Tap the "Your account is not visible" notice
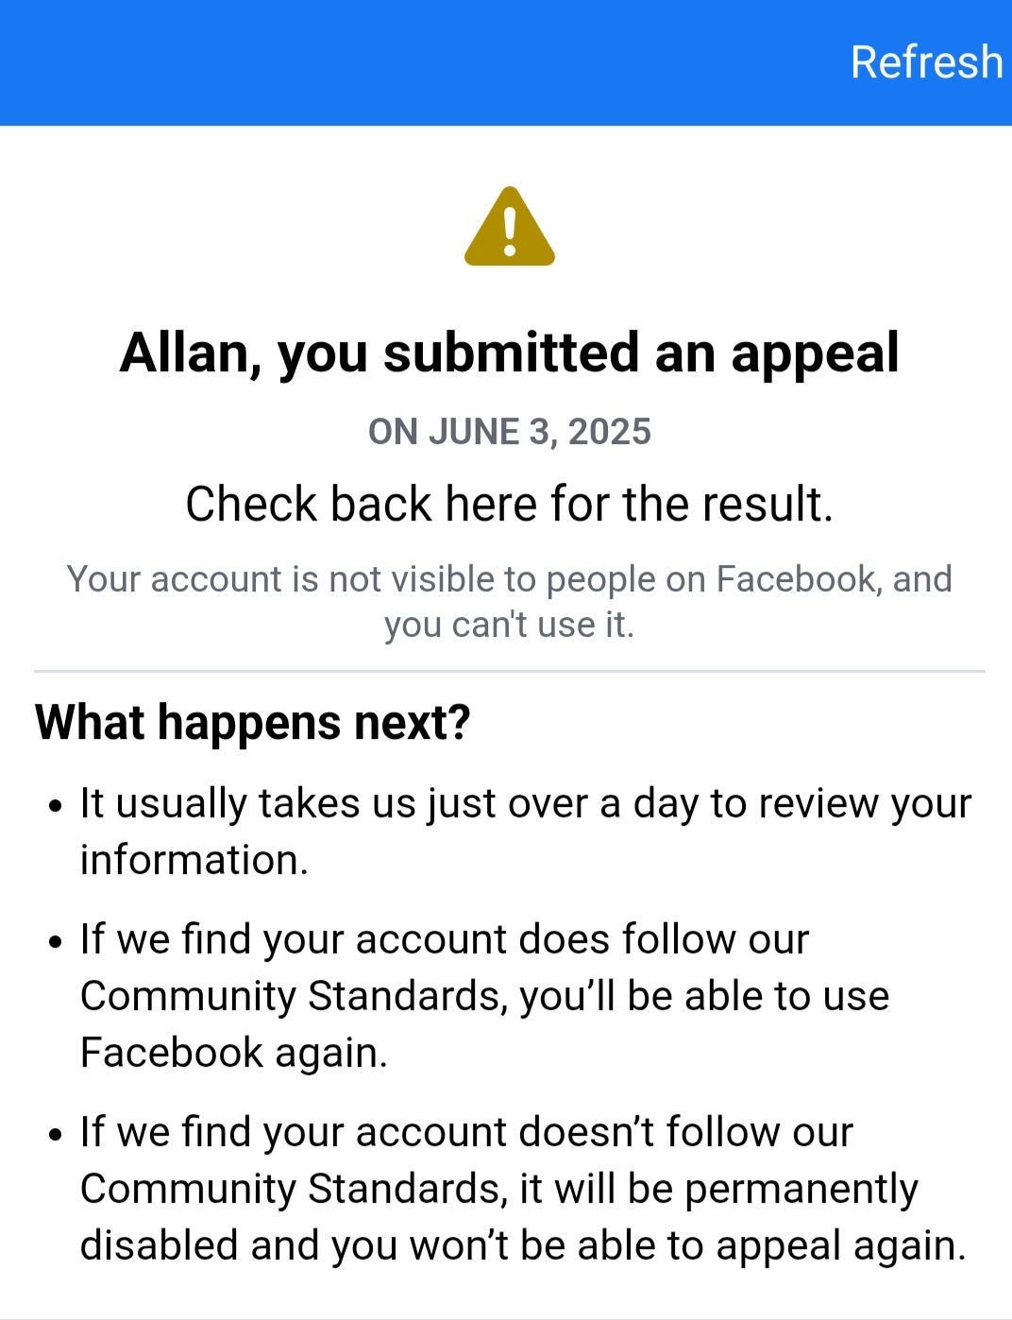Viewport: 1012px width, 1320px height. [510, 601]
